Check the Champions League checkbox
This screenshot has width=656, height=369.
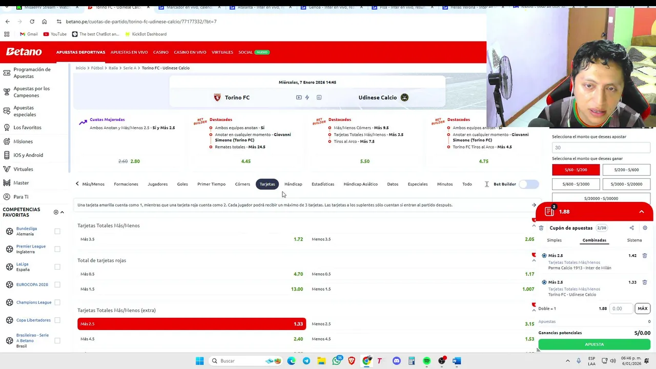[x=57, y=302]
